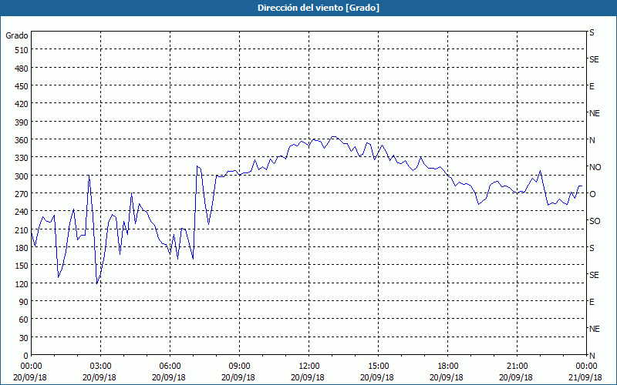This screenshot has height=385, width=617.
Task: Click the 270 y-axis tick label
Action: (22, 194)
